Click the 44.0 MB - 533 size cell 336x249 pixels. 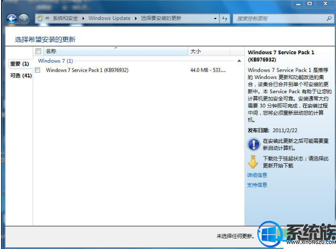click(208, 70)
